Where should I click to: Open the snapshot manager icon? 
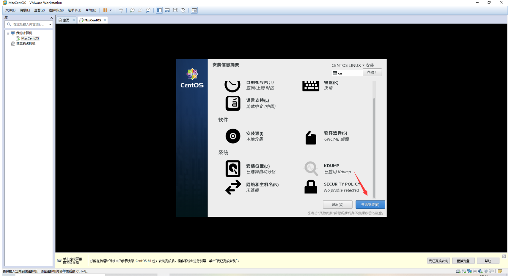148,10
